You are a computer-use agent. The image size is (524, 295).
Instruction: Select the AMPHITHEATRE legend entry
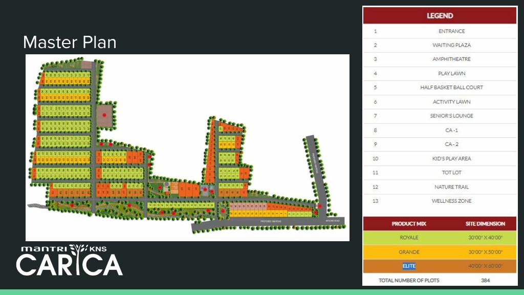click(451, 59)
